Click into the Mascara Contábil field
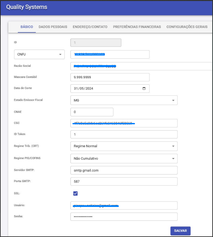This screenshot has width=213, height=237. (x=110, y=77)
